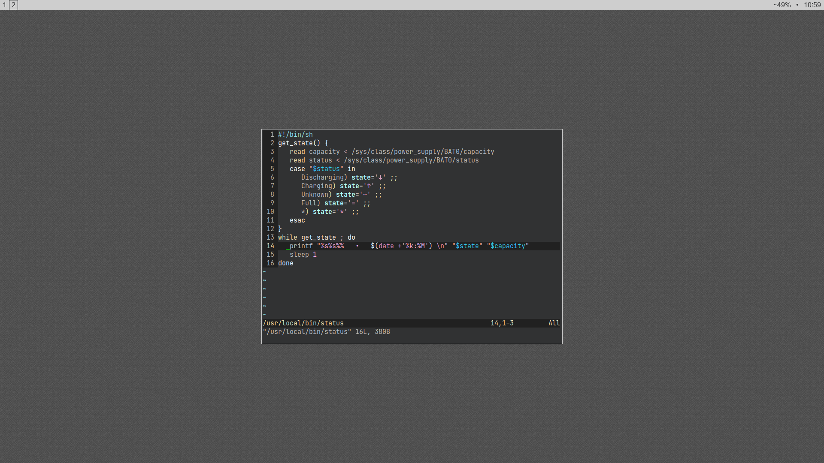824x463 pixels.
Task: Click the Charging) case pattern
Action: [x=318, y=186]
